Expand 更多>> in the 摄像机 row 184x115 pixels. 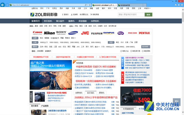tap(97, 47)
